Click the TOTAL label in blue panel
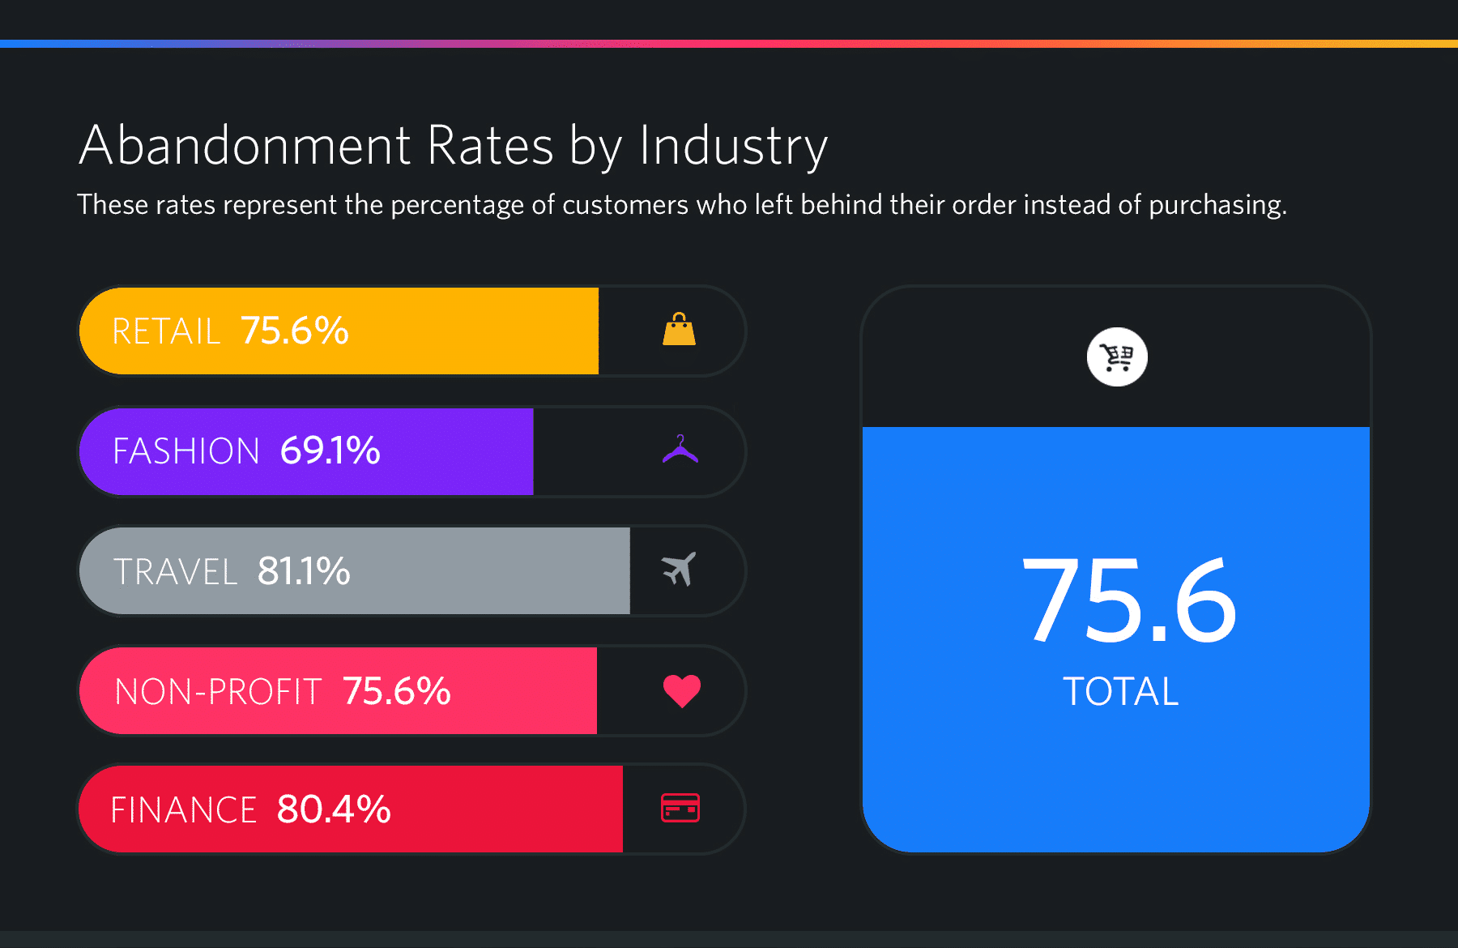The height and width of the screenshot is (948, 1458). [1121, 691]
